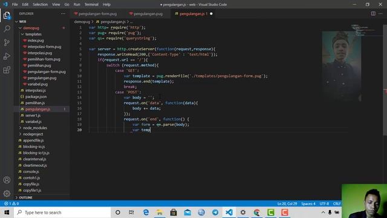Open the Explorer view in activity bar
The image size is (387, 218).
click(7, 15)
